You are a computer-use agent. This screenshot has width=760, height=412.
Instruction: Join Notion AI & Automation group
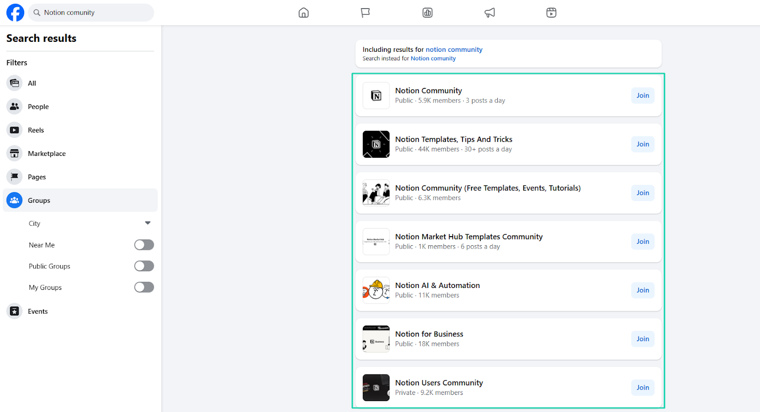click(643, 290)
